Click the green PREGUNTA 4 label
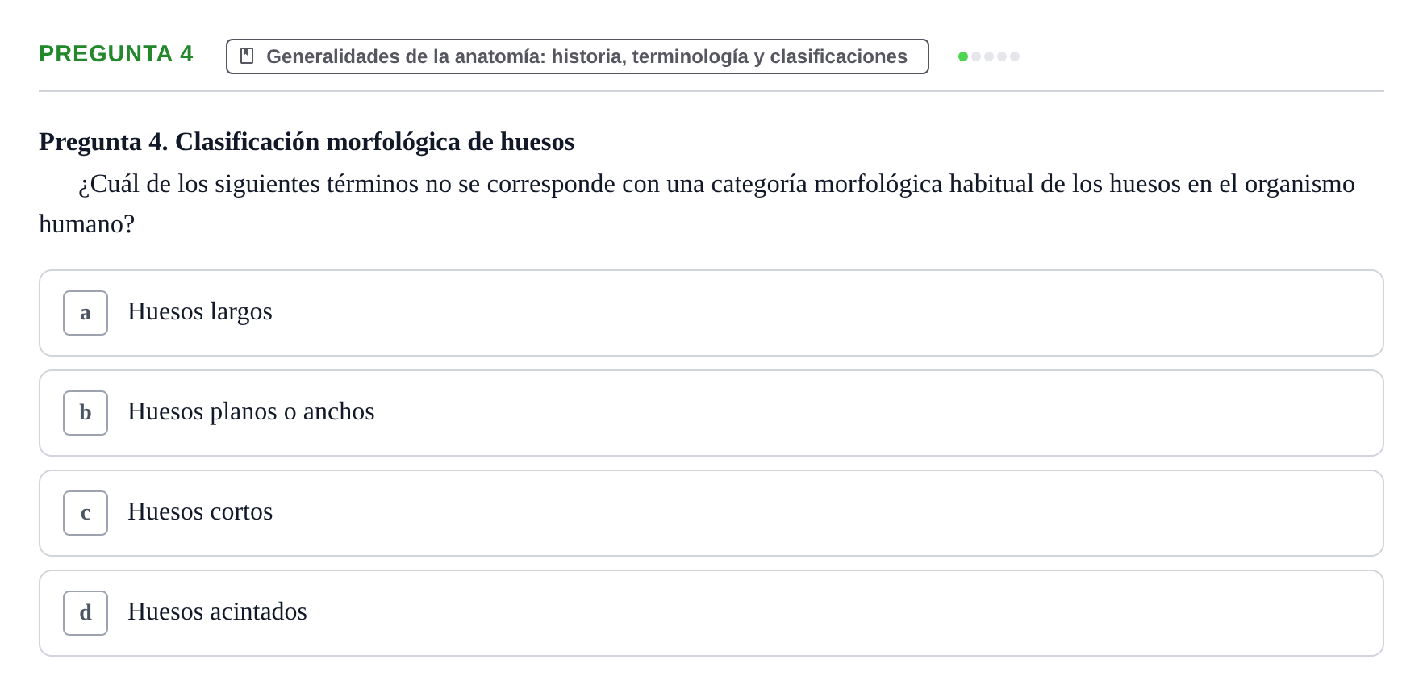This screenshot has height=697, width=1423. [116, 53]
